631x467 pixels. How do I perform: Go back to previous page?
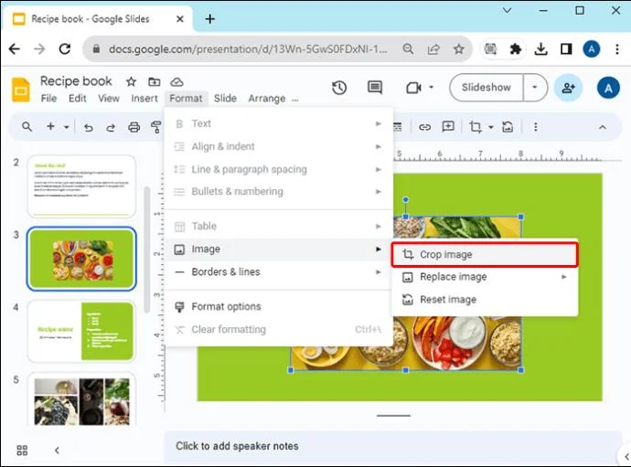pos(15,49)
